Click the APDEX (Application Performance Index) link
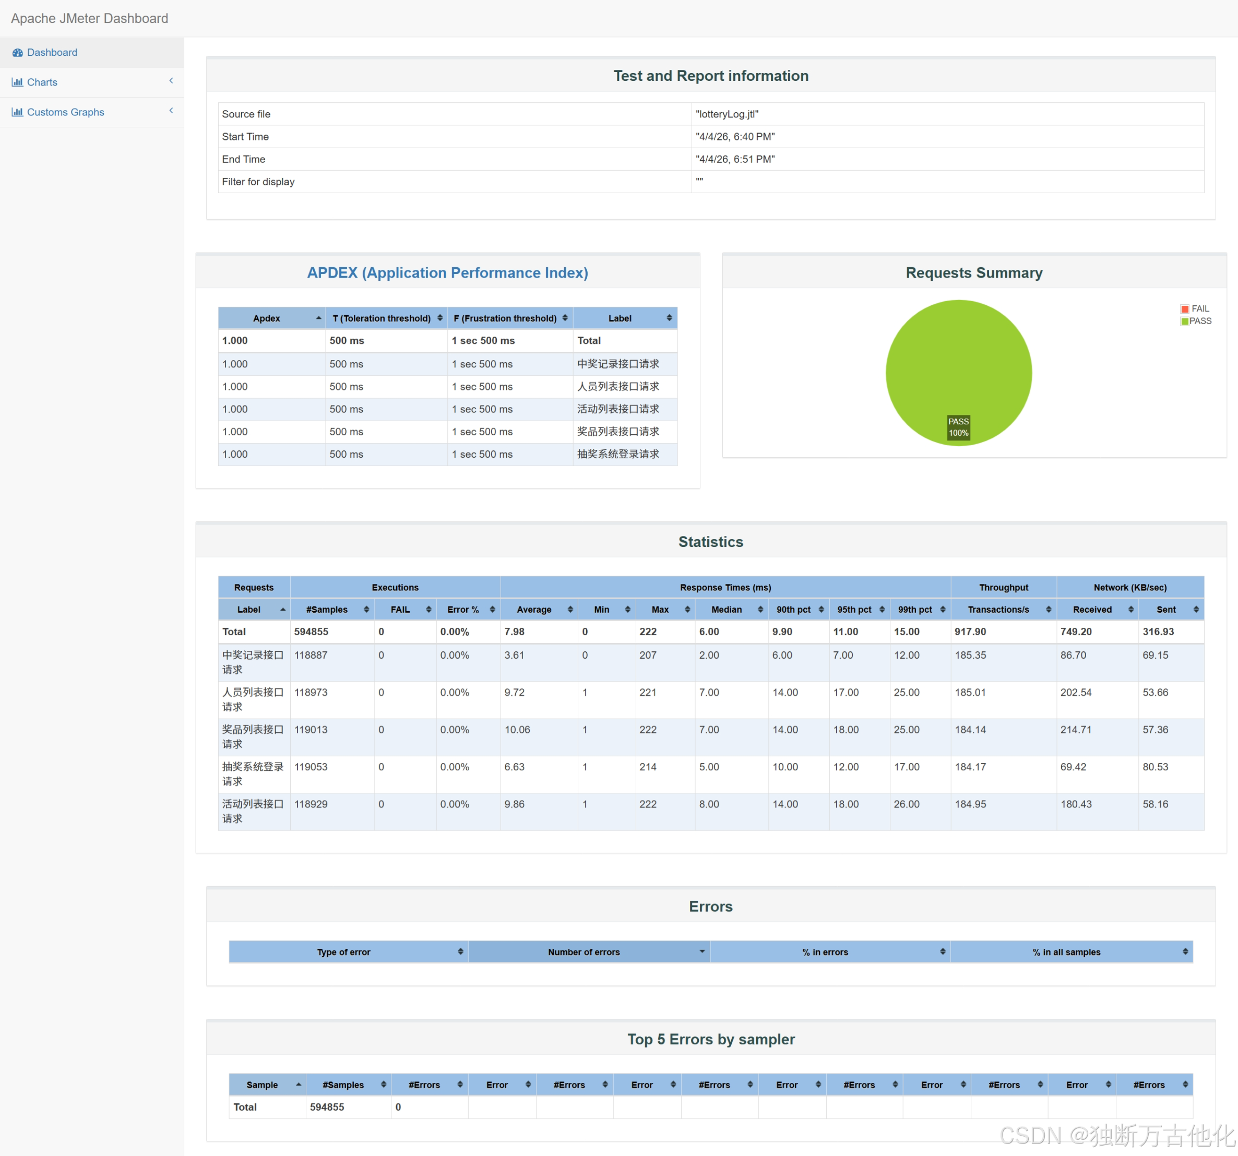 point(447,273)
